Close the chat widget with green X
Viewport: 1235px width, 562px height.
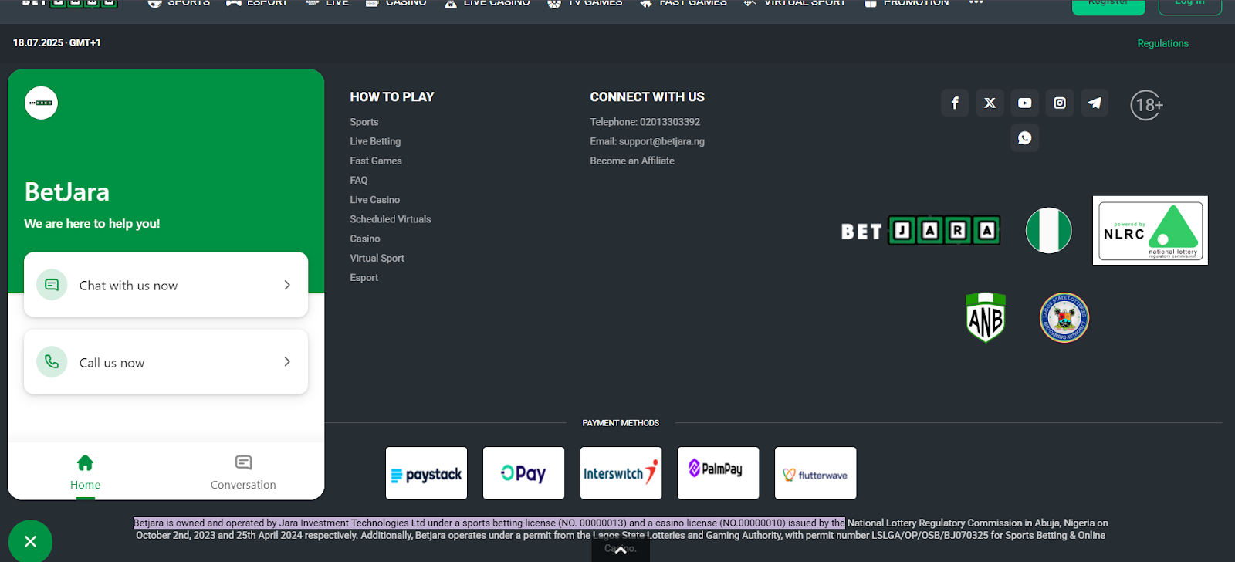[30, 541]
